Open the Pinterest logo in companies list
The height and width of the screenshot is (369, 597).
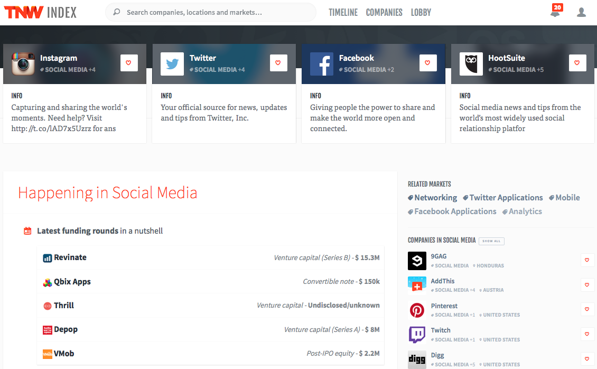pyautogui.click(x=417, y=310)
